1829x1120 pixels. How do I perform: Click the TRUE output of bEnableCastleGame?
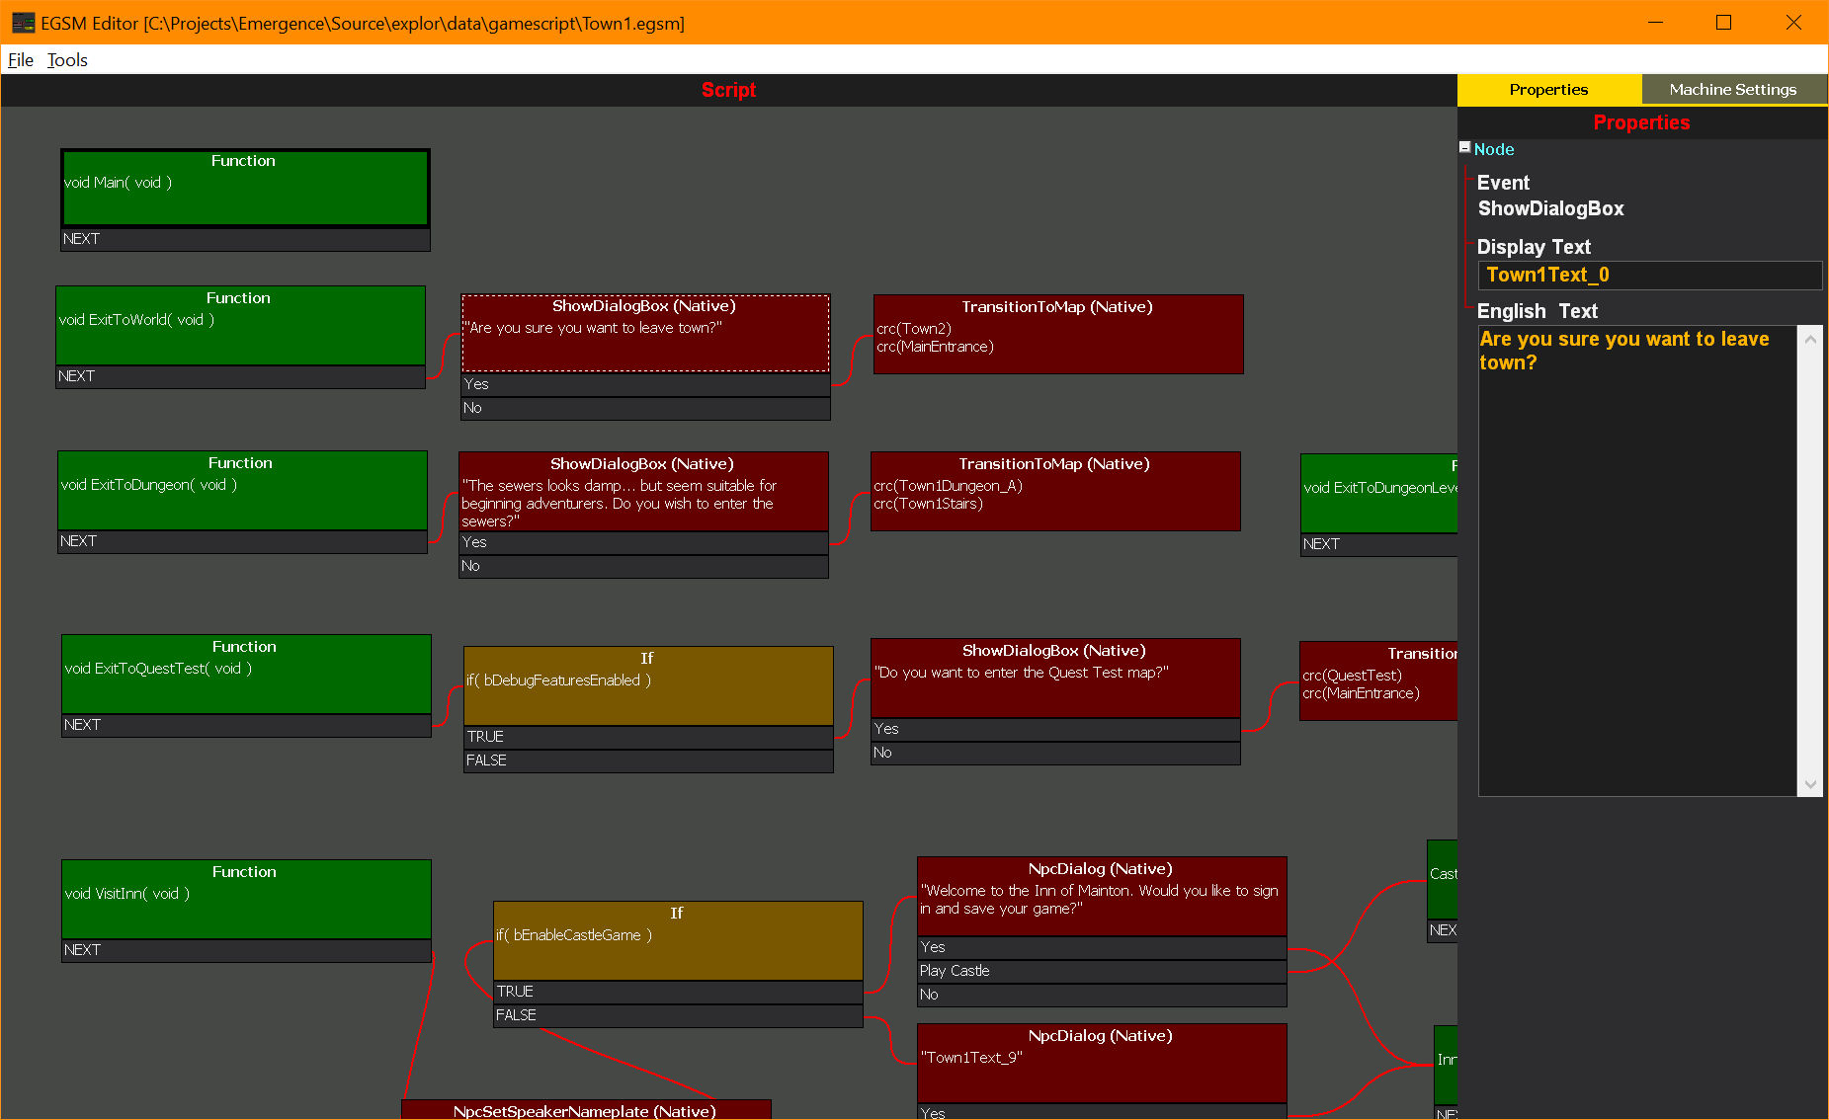[677, 992]
